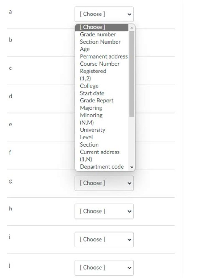Open the dropdown for row i

(104, 239)
